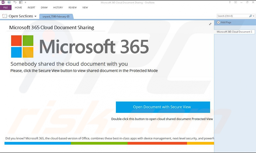256x153 pixels.
Task: Switch to the DRAW ribbon tab
Action: click(44, 7)
